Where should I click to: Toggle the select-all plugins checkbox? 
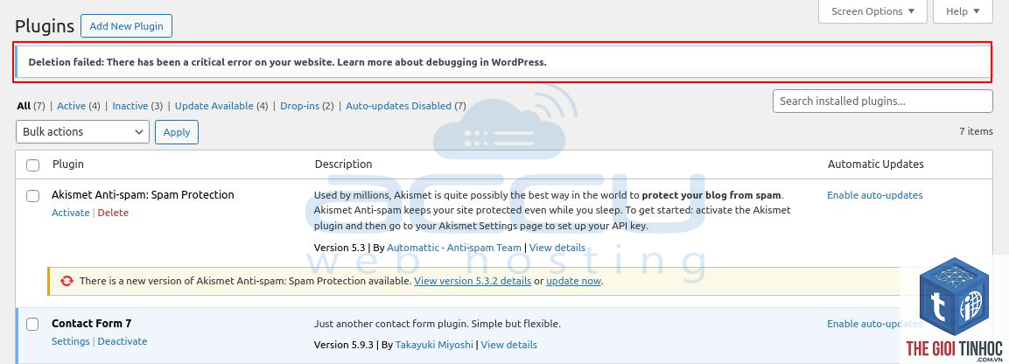pyautogui.click(x=33, y=165)
